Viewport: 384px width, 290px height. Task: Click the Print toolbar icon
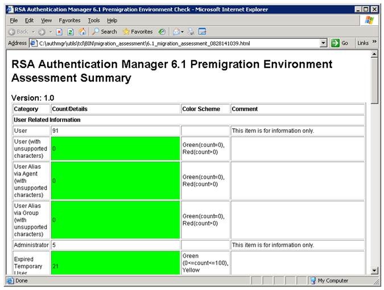[192, 32]
